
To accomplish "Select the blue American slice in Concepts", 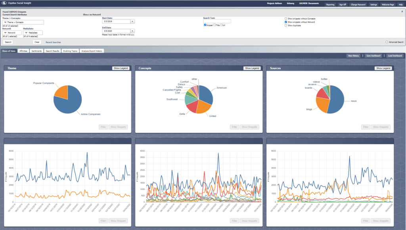I will coord(206,94).
